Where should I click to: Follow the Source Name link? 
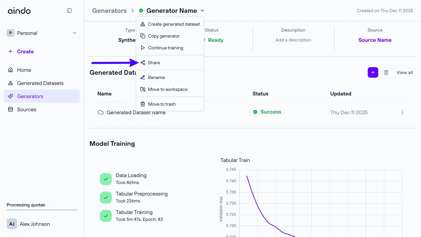pyautogui.click(x=375, y=40)
